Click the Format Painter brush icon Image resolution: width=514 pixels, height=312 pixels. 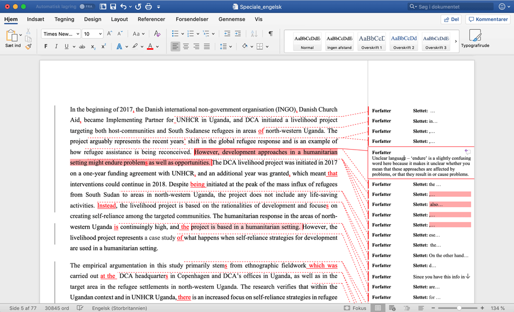[28, 47]
